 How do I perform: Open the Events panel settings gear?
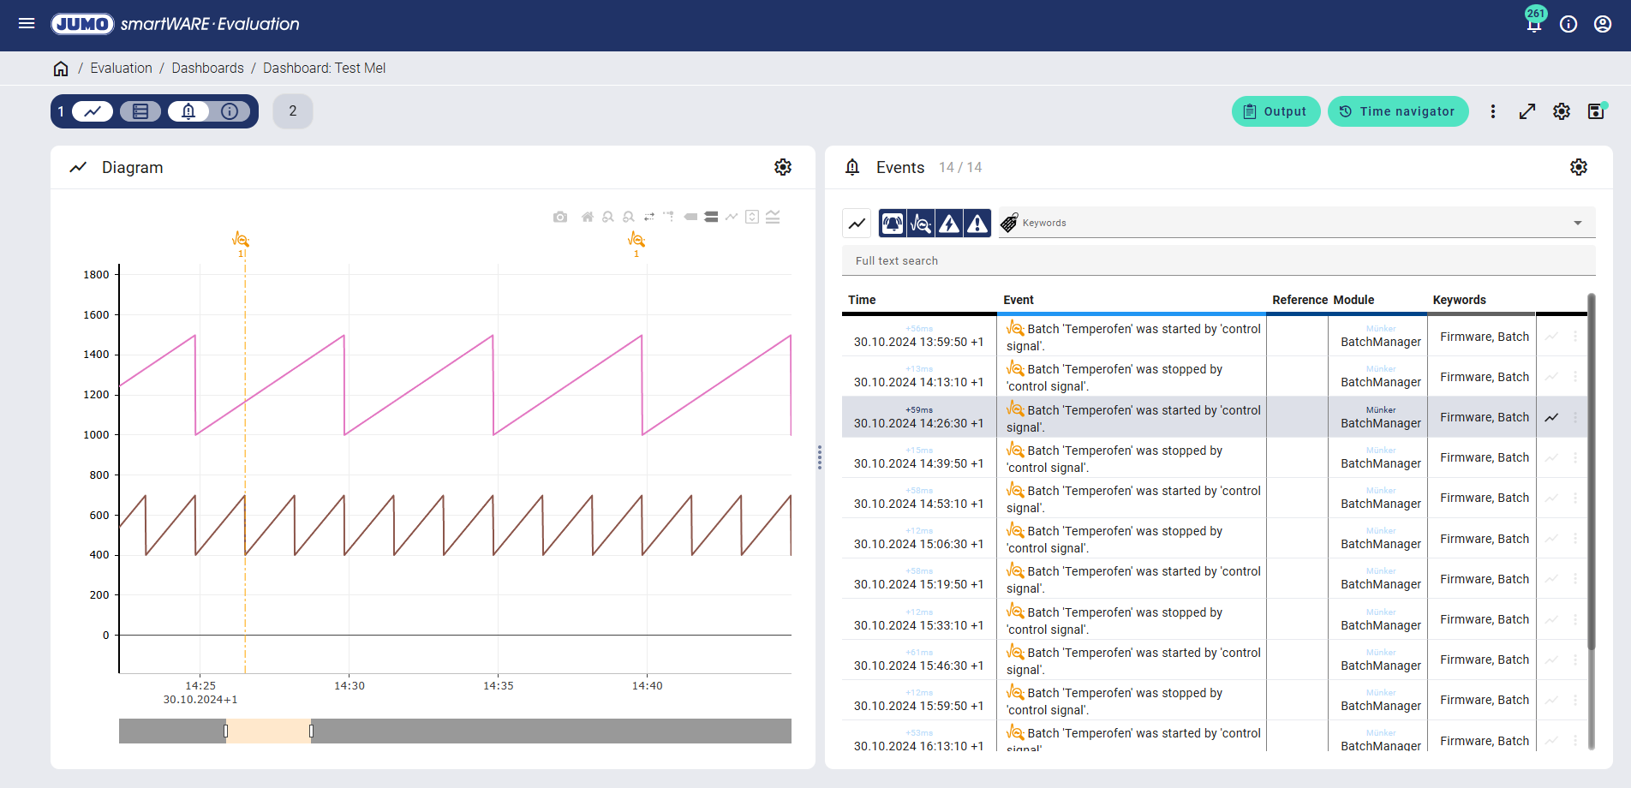point(1578,167)
